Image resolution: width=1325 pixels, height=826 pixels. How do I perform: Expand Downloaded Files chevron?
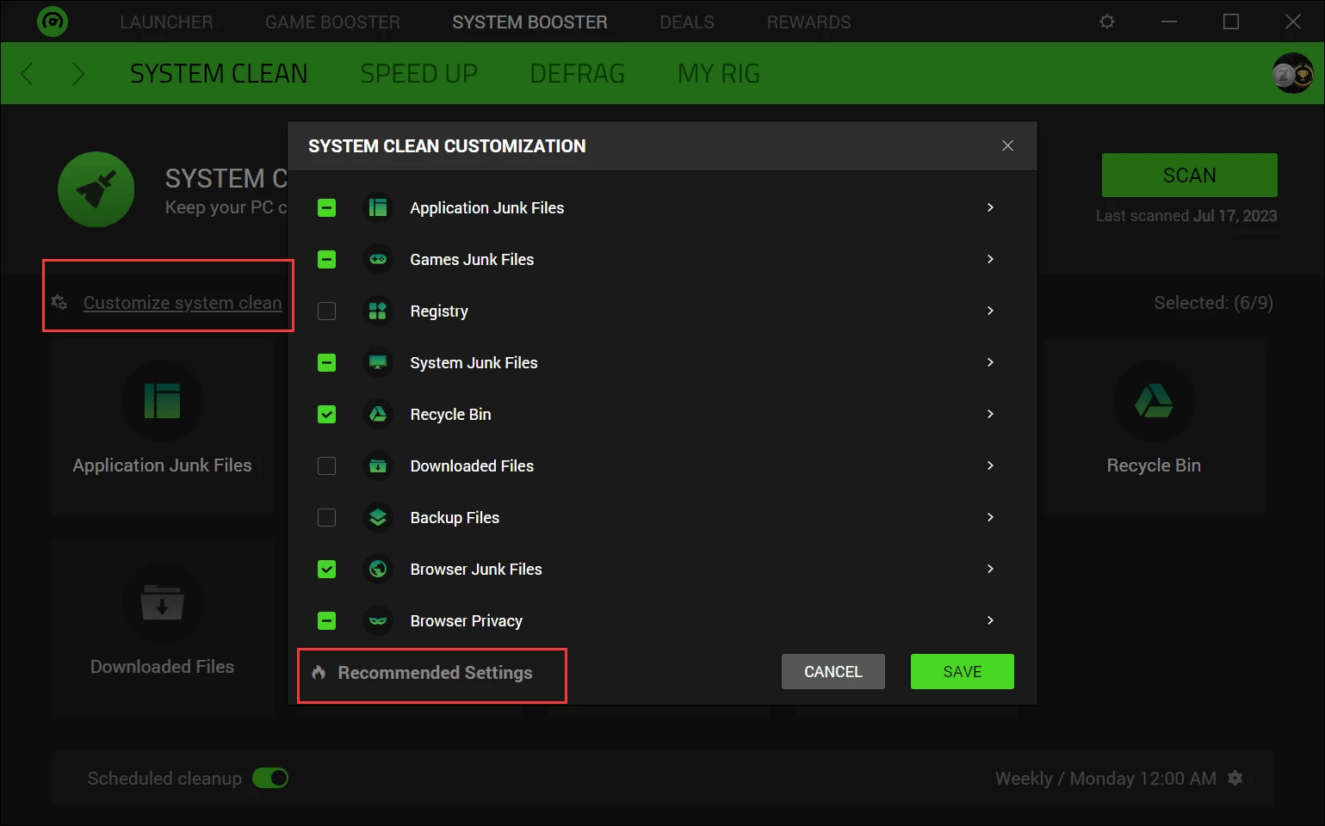click(990, 465)
